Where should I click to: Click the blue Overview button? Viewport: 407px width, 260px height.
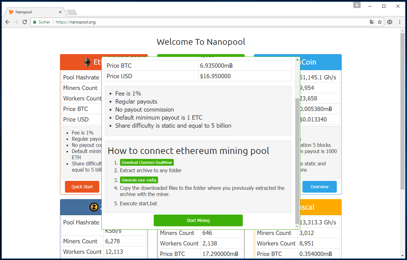[319, 187]
